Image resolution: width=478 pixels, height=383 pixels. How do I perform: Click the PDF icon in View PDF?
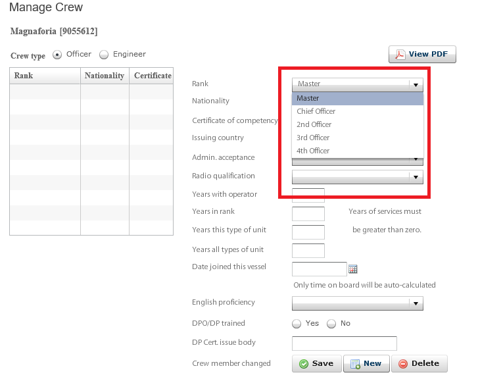click(x=400, y=55)
